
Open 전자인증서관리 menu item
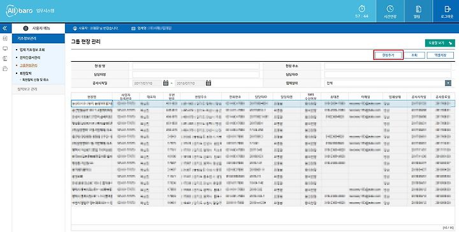(x=30, y=57)
